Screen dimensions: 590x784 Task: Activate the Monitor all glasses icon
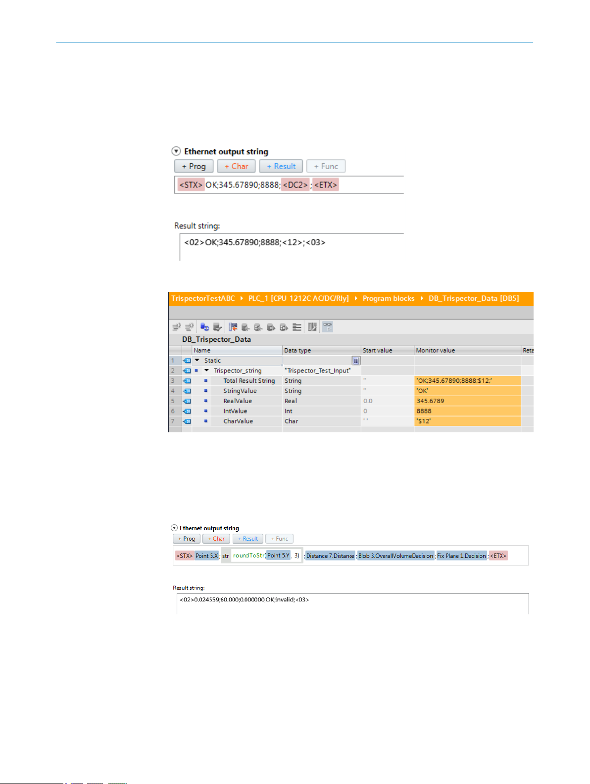[328, 326]
